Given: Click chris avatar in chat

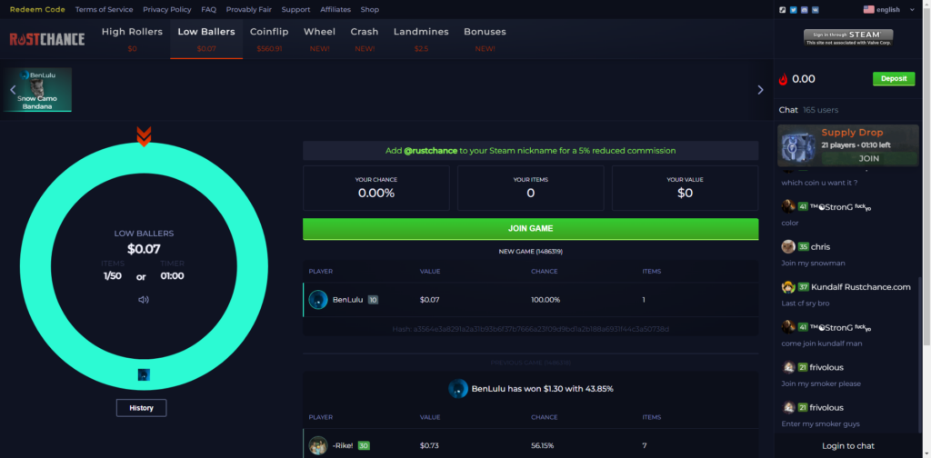Looking at the screenshot, I should (x=788, y=247).
